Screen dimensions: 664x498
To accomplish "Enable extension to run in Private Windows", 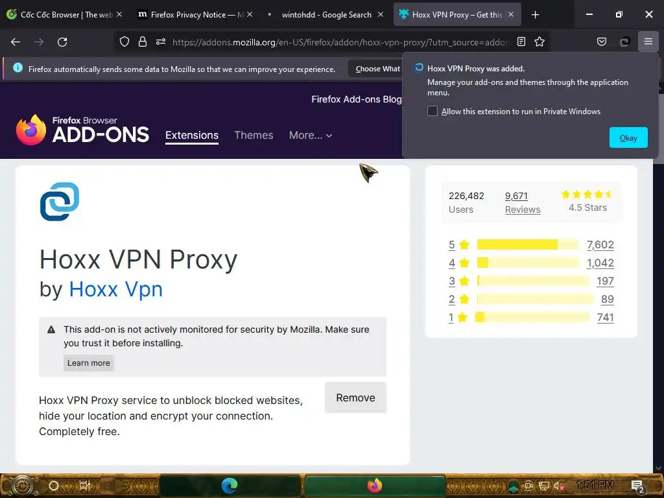I will (x=433, y=111).
